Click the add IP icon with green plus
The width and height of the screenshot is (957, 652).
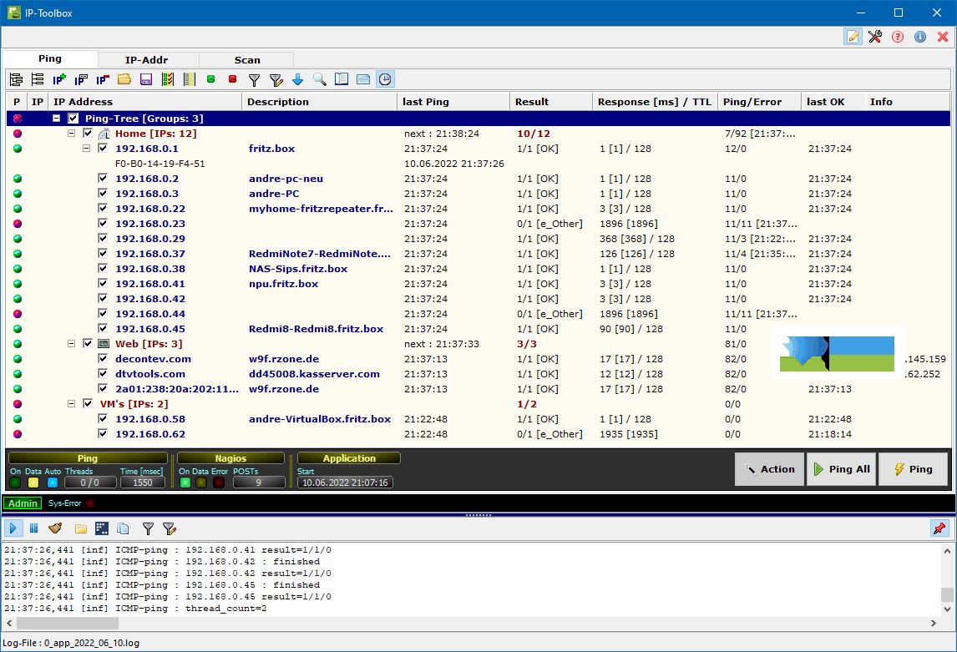click(59, 79)
